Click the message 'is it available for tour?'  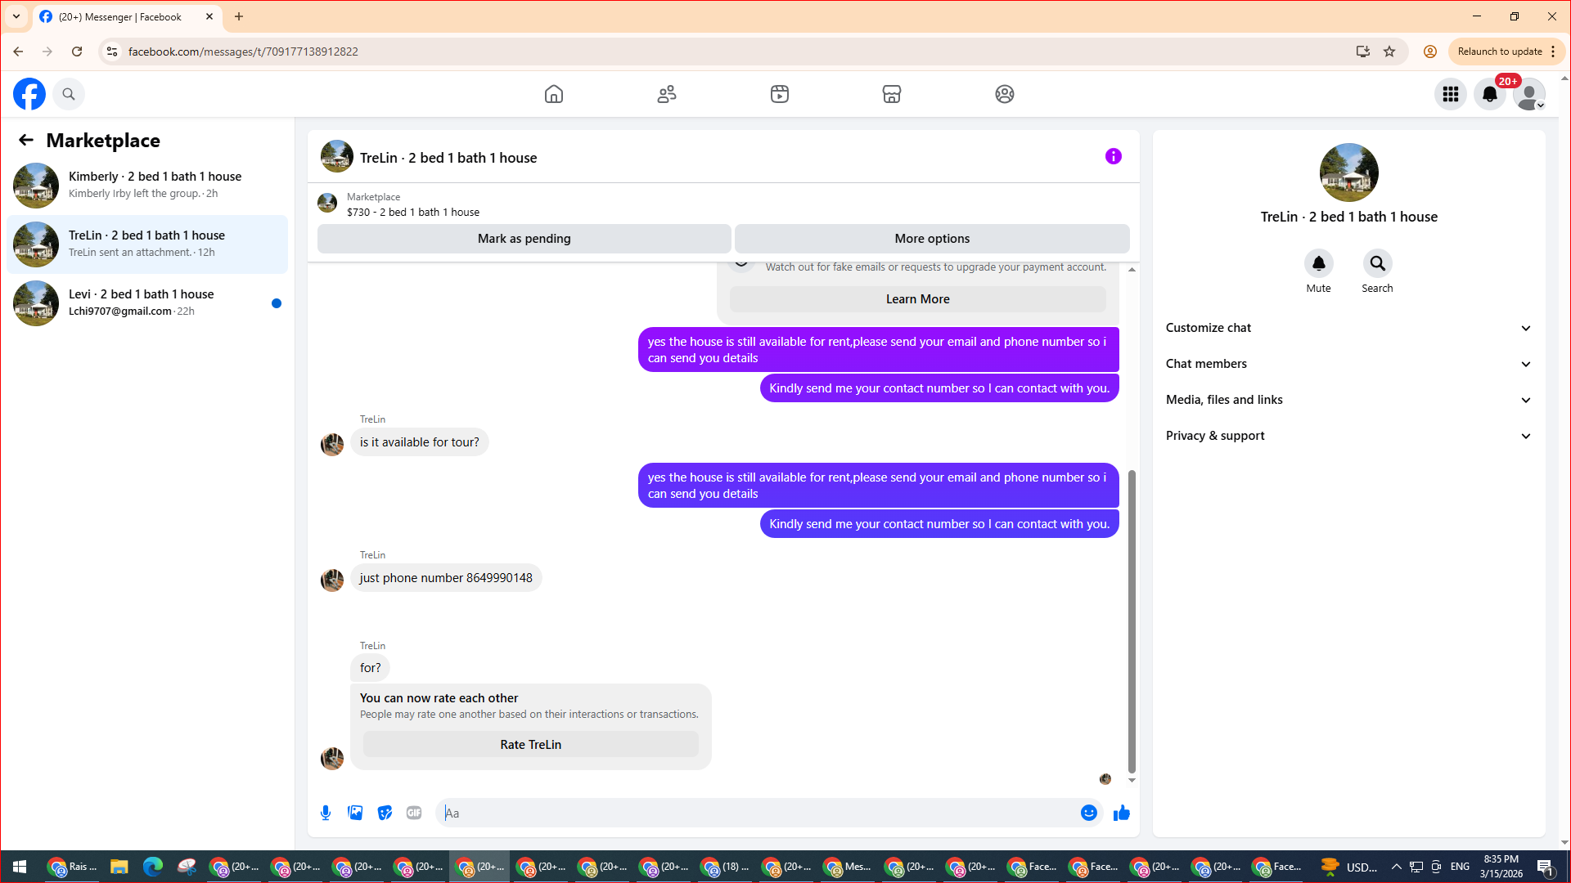click(420, 442)
